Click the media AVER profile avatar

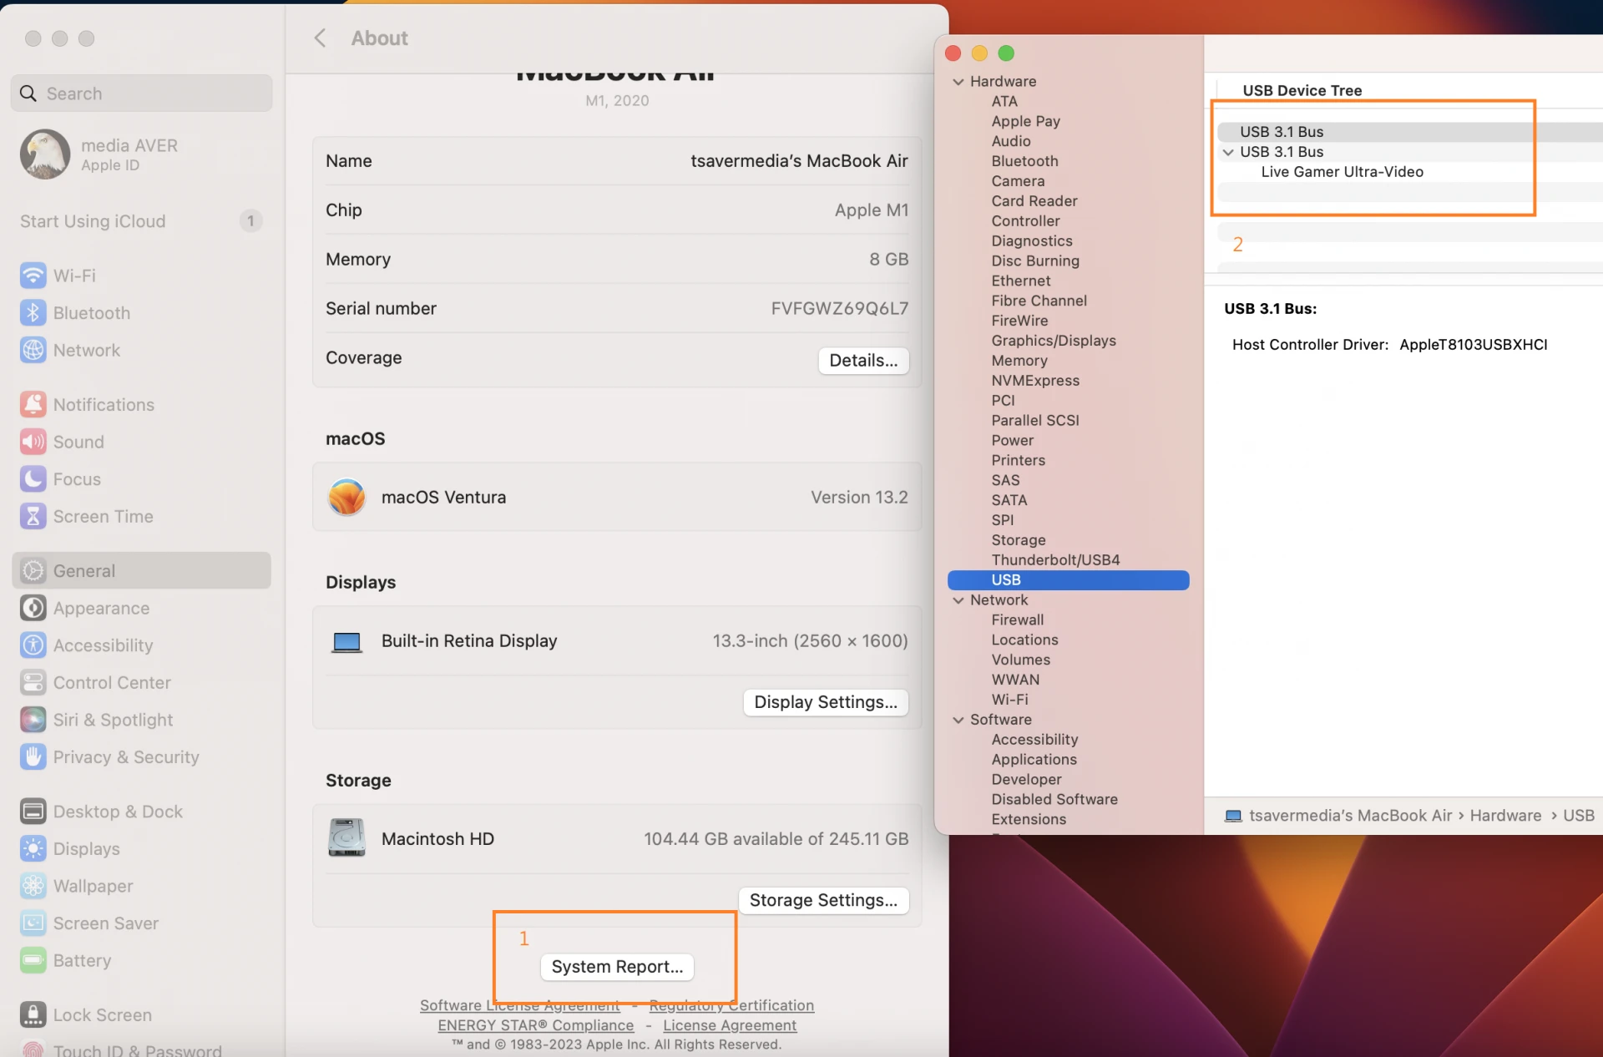click(45, 154)
